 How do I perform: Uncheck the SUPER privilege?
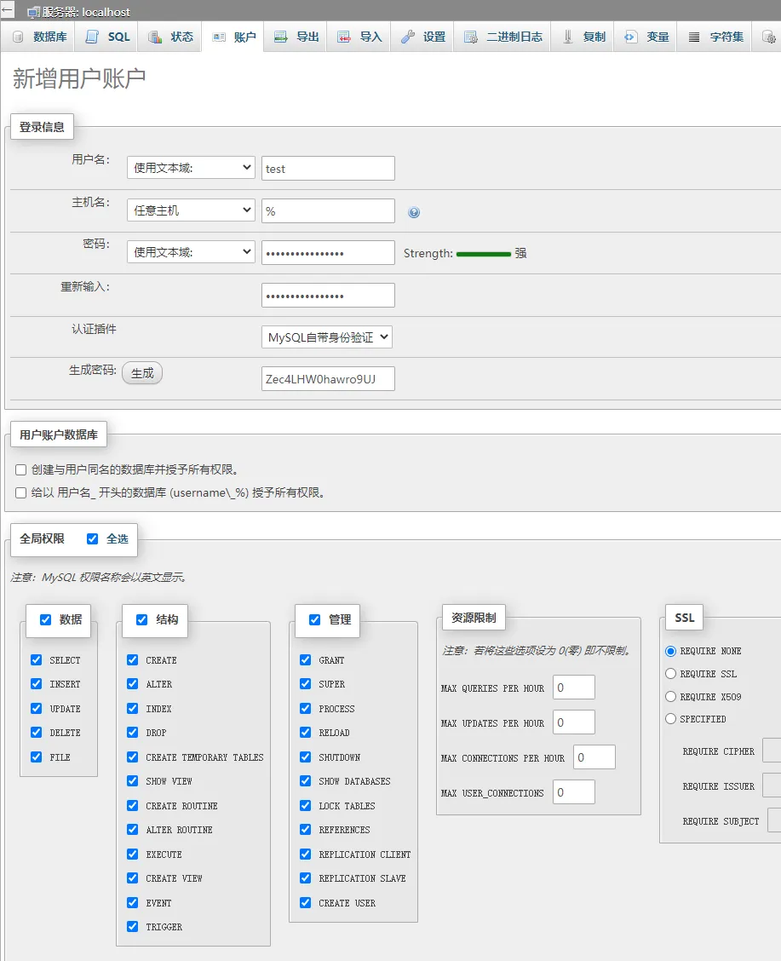tap(305, 684)
